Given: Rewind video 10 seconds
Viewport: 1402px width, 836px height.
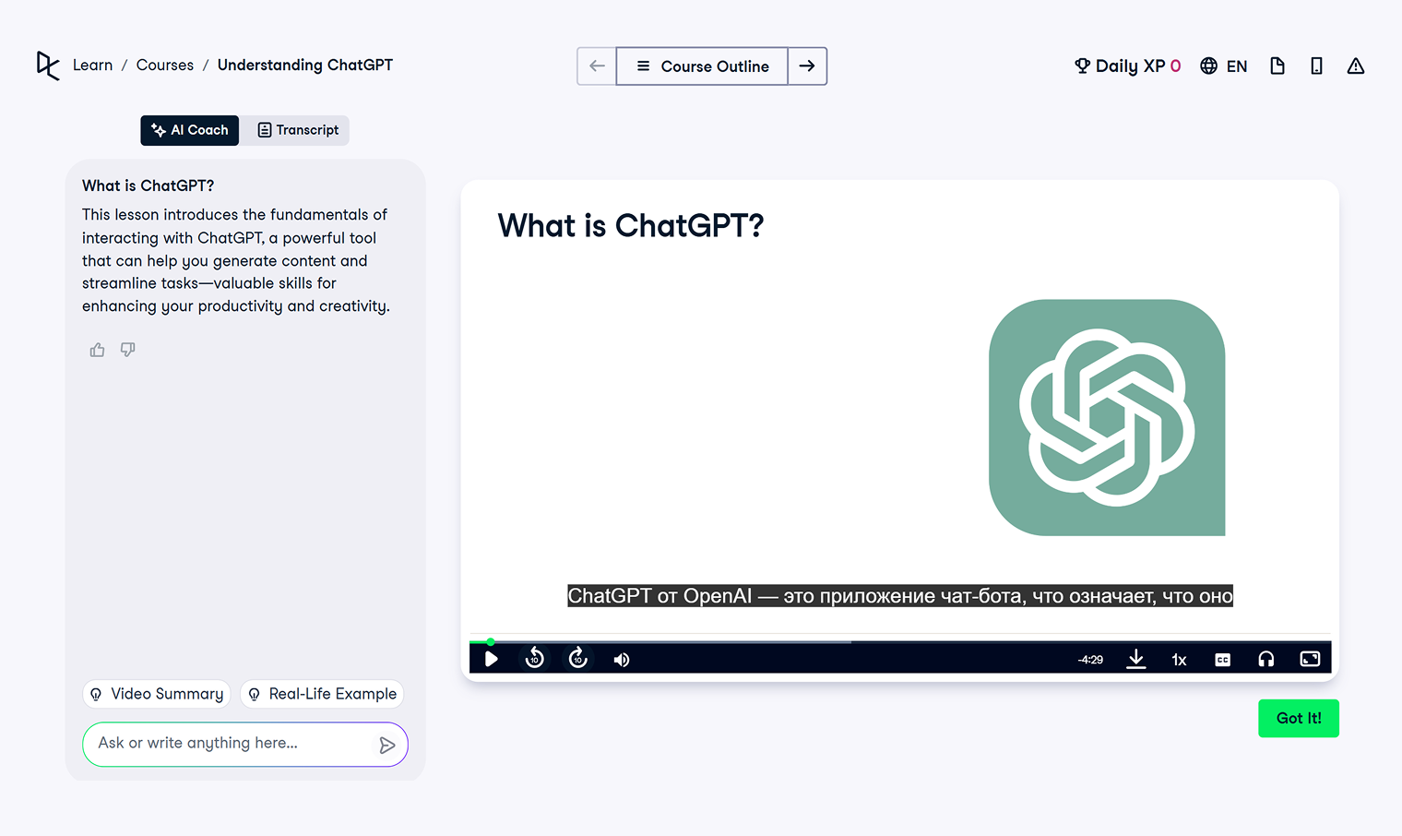Looking at the screenshot, I should [x=535, y=659].
